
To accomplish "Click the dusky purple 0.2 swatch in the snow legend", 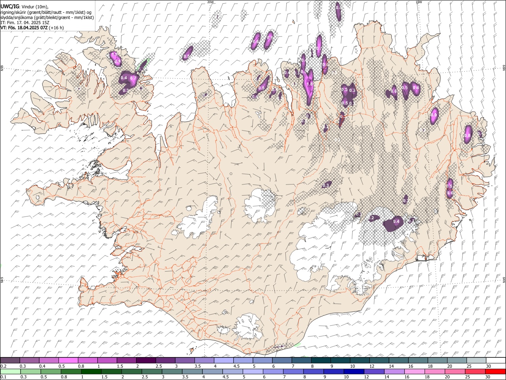I will (x=10, y=361).
